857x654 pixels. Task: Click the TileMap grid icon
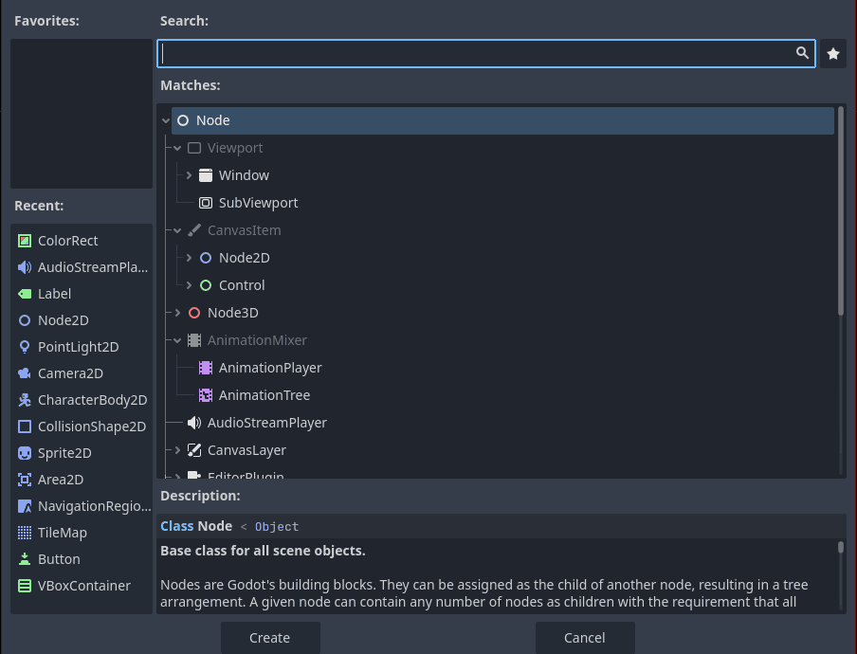click(25, 533)
